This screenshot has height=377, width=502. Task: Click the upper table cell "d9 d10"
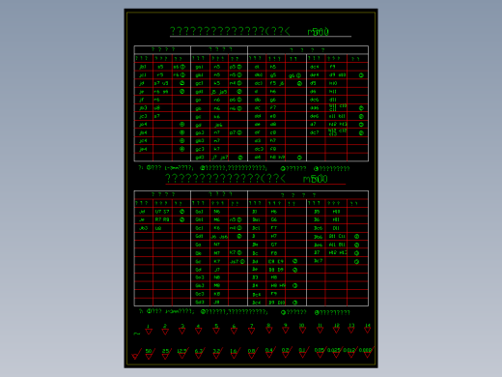click(x=337, y=74)
